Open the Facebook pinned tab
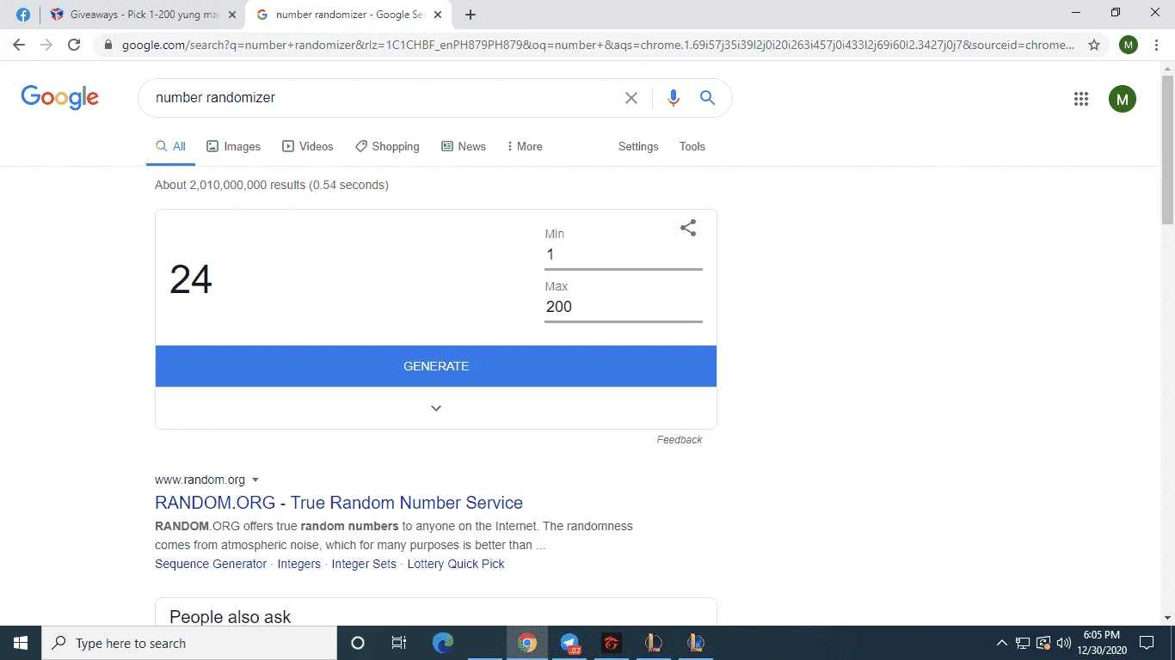 (23, 15)
